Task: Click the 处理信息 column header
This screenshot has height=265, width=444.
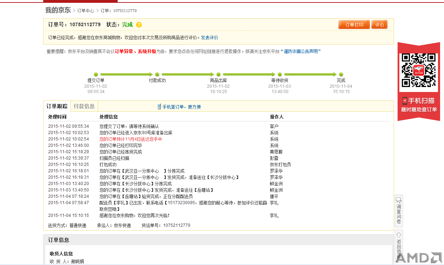Action: 108,117
